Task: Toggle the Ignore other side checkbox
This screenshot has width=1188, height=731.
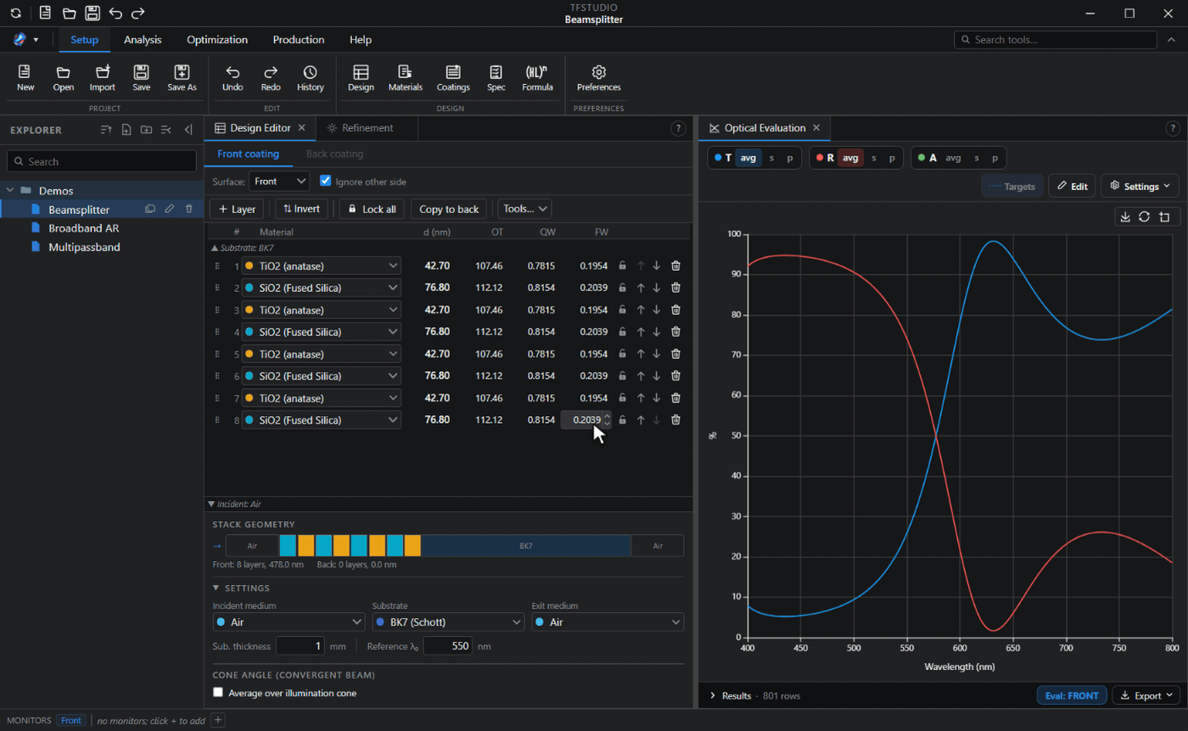Action: 325,181
